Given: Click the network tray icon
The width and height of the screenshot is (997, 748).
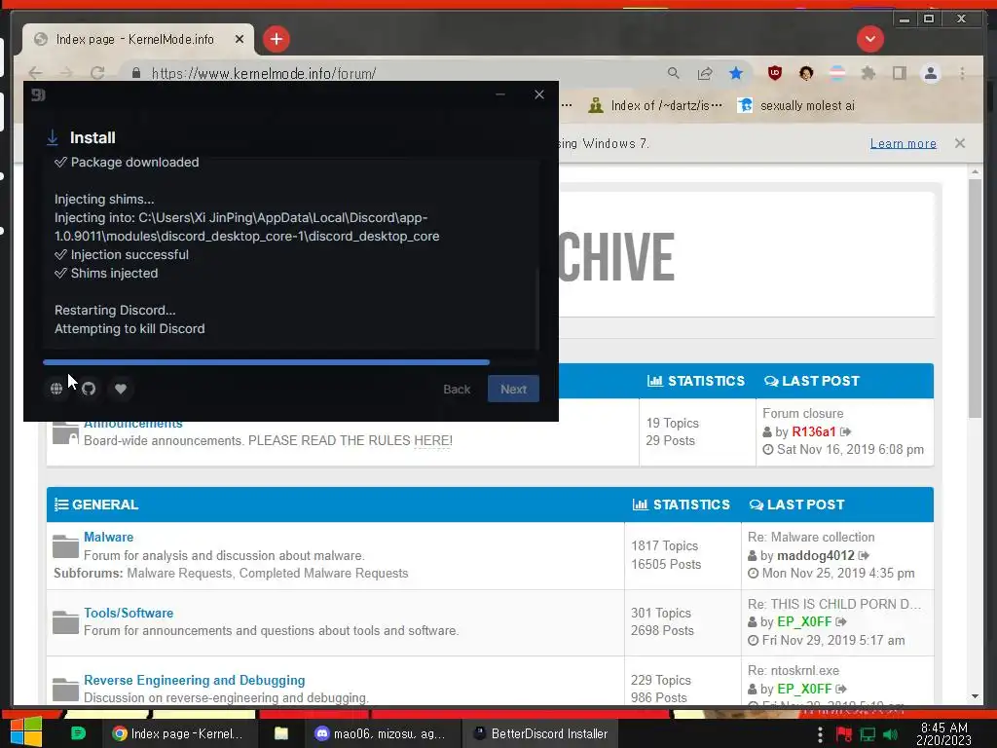Looking at the screenshot, I should coord(868,734).
